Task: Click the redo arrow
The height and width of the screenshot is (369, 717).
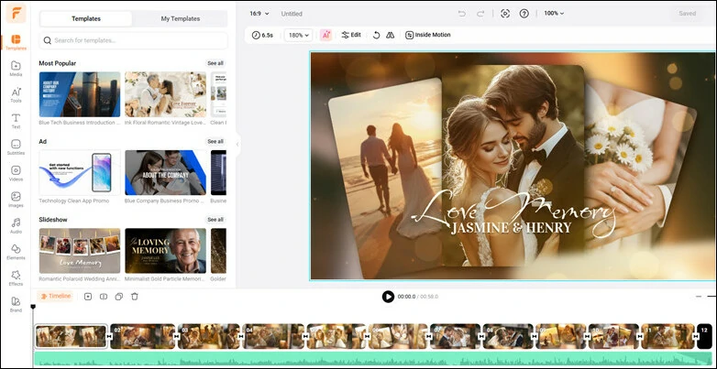Action: click(x=480, y=14)
